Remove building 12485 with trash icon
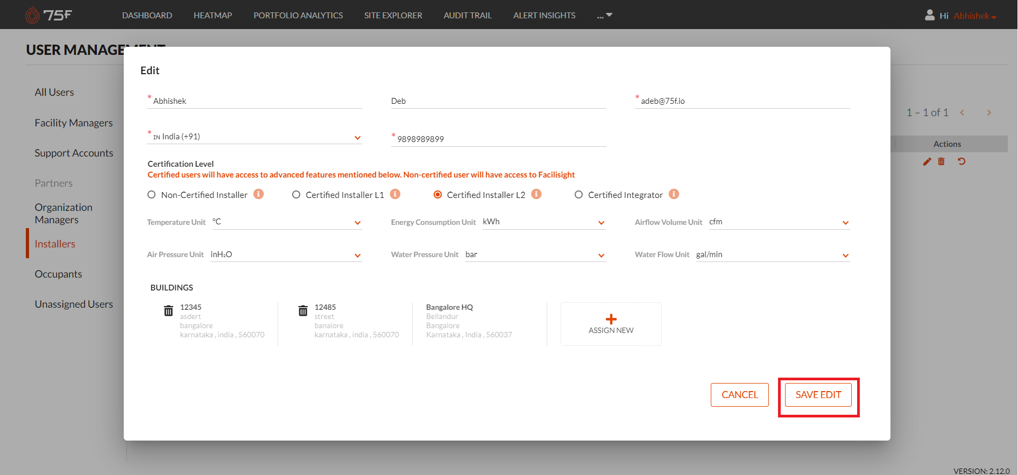 tap(303, 311)
